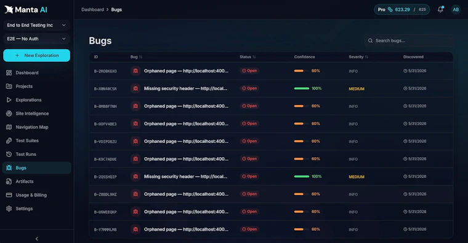Image resolution: width=468 pixels, height=243 pixels.
Task: Open the E2E — No Auth selector
Action: coord(36,39)
